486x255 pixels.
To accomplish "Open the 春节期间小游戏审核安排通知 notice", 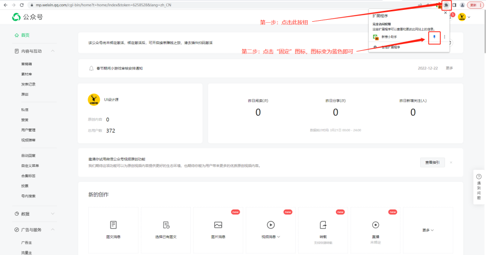I will [120, 68].
